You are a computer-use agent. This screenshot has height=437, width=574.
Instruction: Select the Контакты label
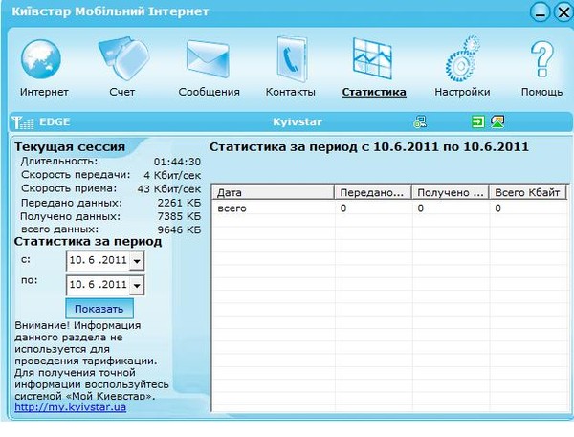pyautogui.click(x=291, y=92)
